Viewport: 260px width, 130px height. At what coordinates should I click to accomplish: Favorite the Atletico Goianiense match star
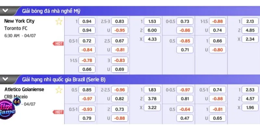[x=59, y=90]
